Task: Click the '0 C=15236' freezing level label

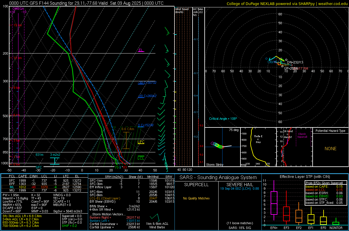Action: [x=146, y=125]
